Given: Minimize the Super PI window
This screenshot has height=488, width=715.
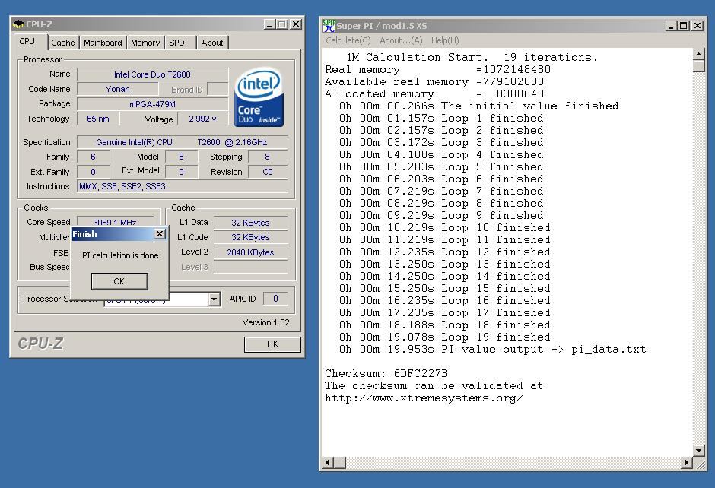Looking at the screenshot, I should (x=671, y=26).
